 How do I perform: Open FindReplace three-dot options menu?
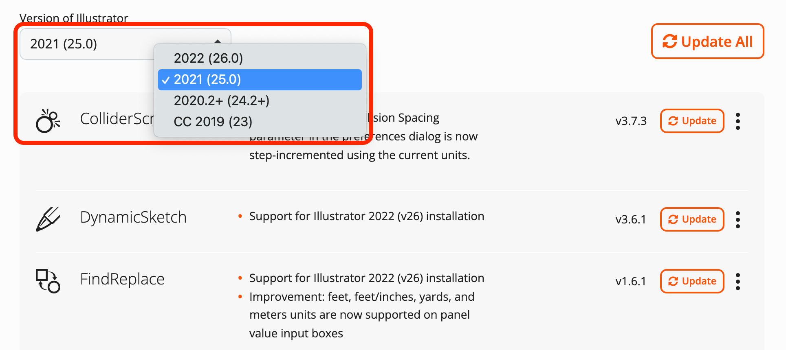pyautogui.click(x=738, y=282)
